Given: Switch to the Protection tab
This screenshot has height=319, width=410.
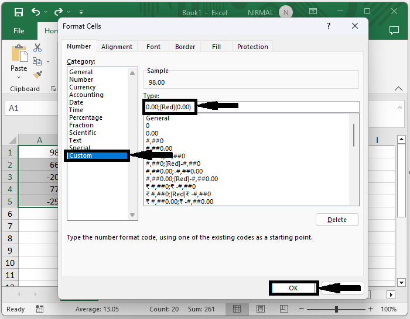Looking at the screenshot, I should click(252, 47).
